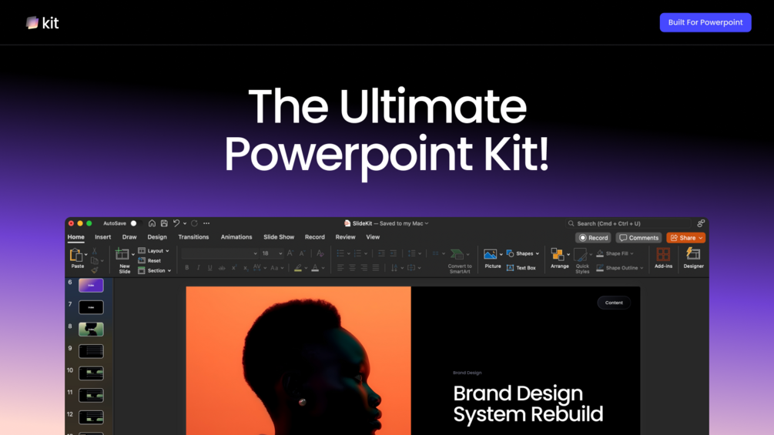Open the Shapes dropdown
The height and width of the screenshot is (435, 774).
point(523,253)
